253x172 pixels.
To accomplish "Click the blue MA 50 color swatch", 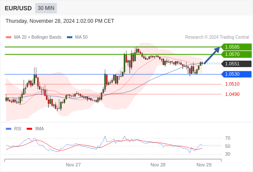I will 70,37.
